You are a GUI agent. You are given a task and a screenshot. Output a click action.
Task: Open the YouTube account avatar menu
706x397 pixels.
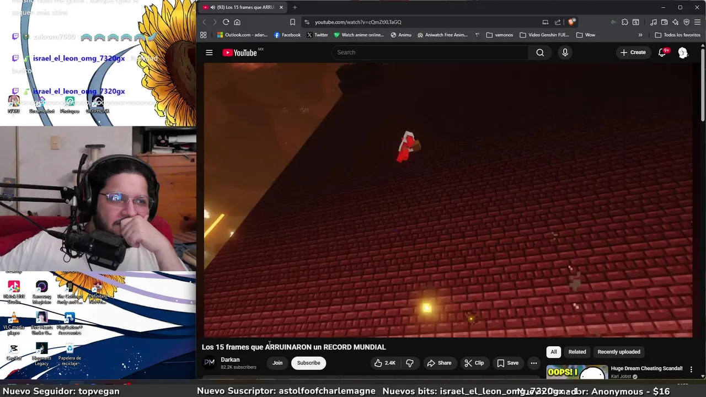tap(683, 52)
